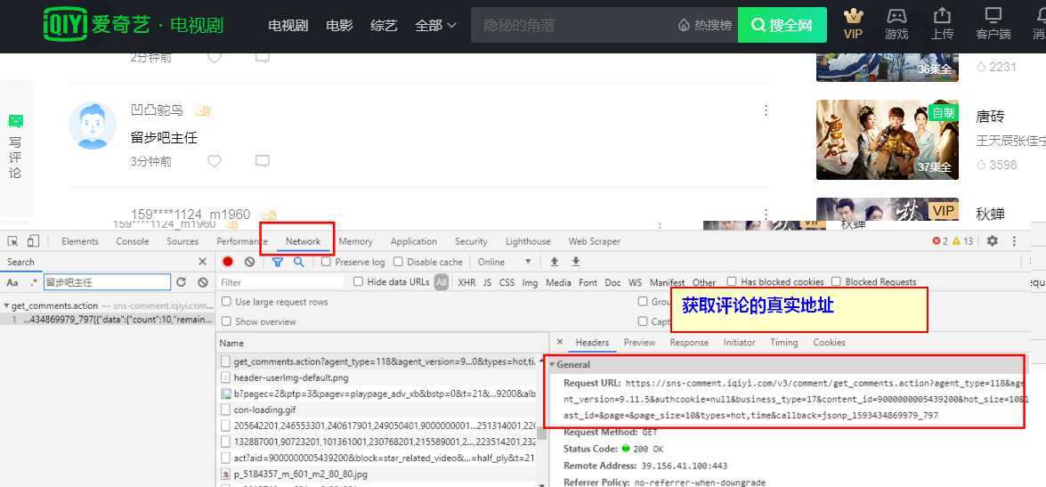Close the Search panel X
This screenshot has height=487, width=1046.
pos(203,262)
